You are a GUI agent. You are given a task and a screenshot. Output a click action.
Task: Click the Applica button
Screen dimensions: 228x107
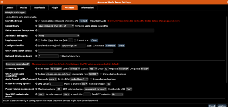click(x=222, y=106)
